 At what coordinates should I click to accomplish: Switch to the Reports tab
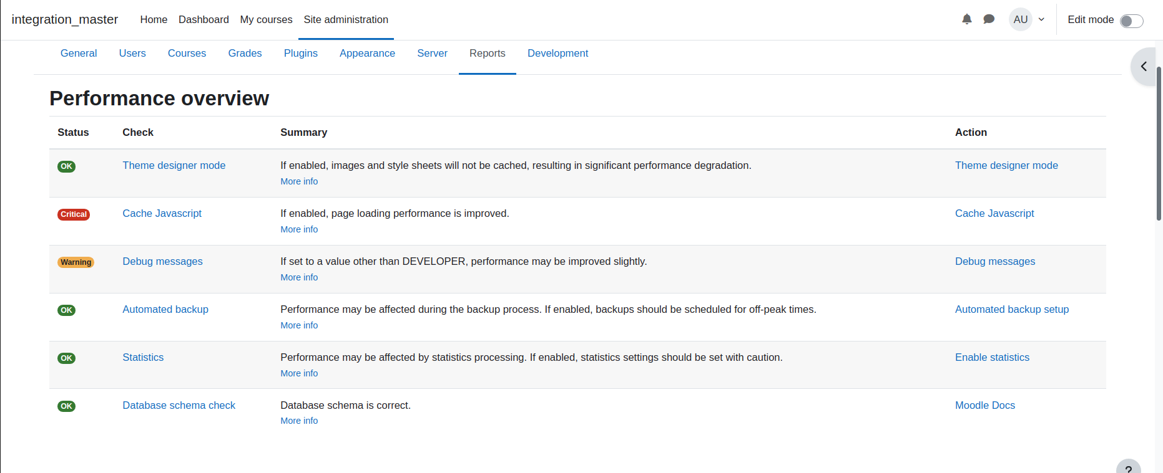[x=488, y=54]
